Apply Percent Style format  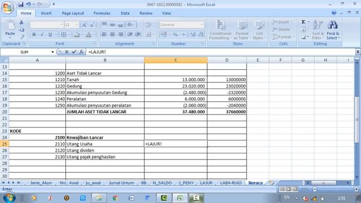(x=175, y=34)
